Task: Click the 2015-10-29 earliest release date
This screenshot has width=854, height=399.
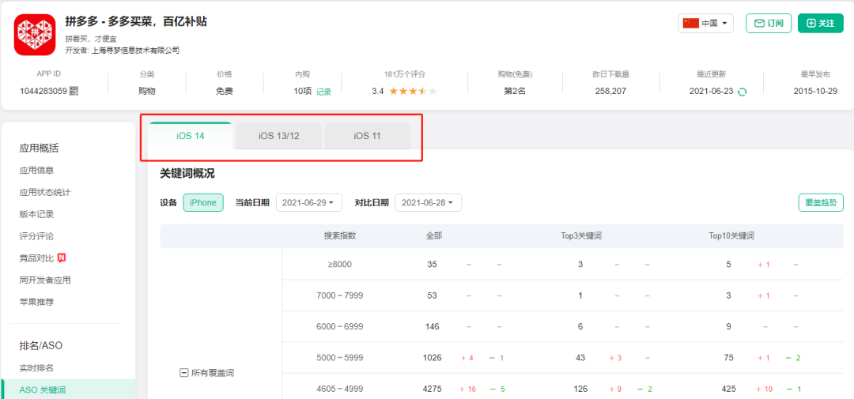Action: tap(815, 92)
